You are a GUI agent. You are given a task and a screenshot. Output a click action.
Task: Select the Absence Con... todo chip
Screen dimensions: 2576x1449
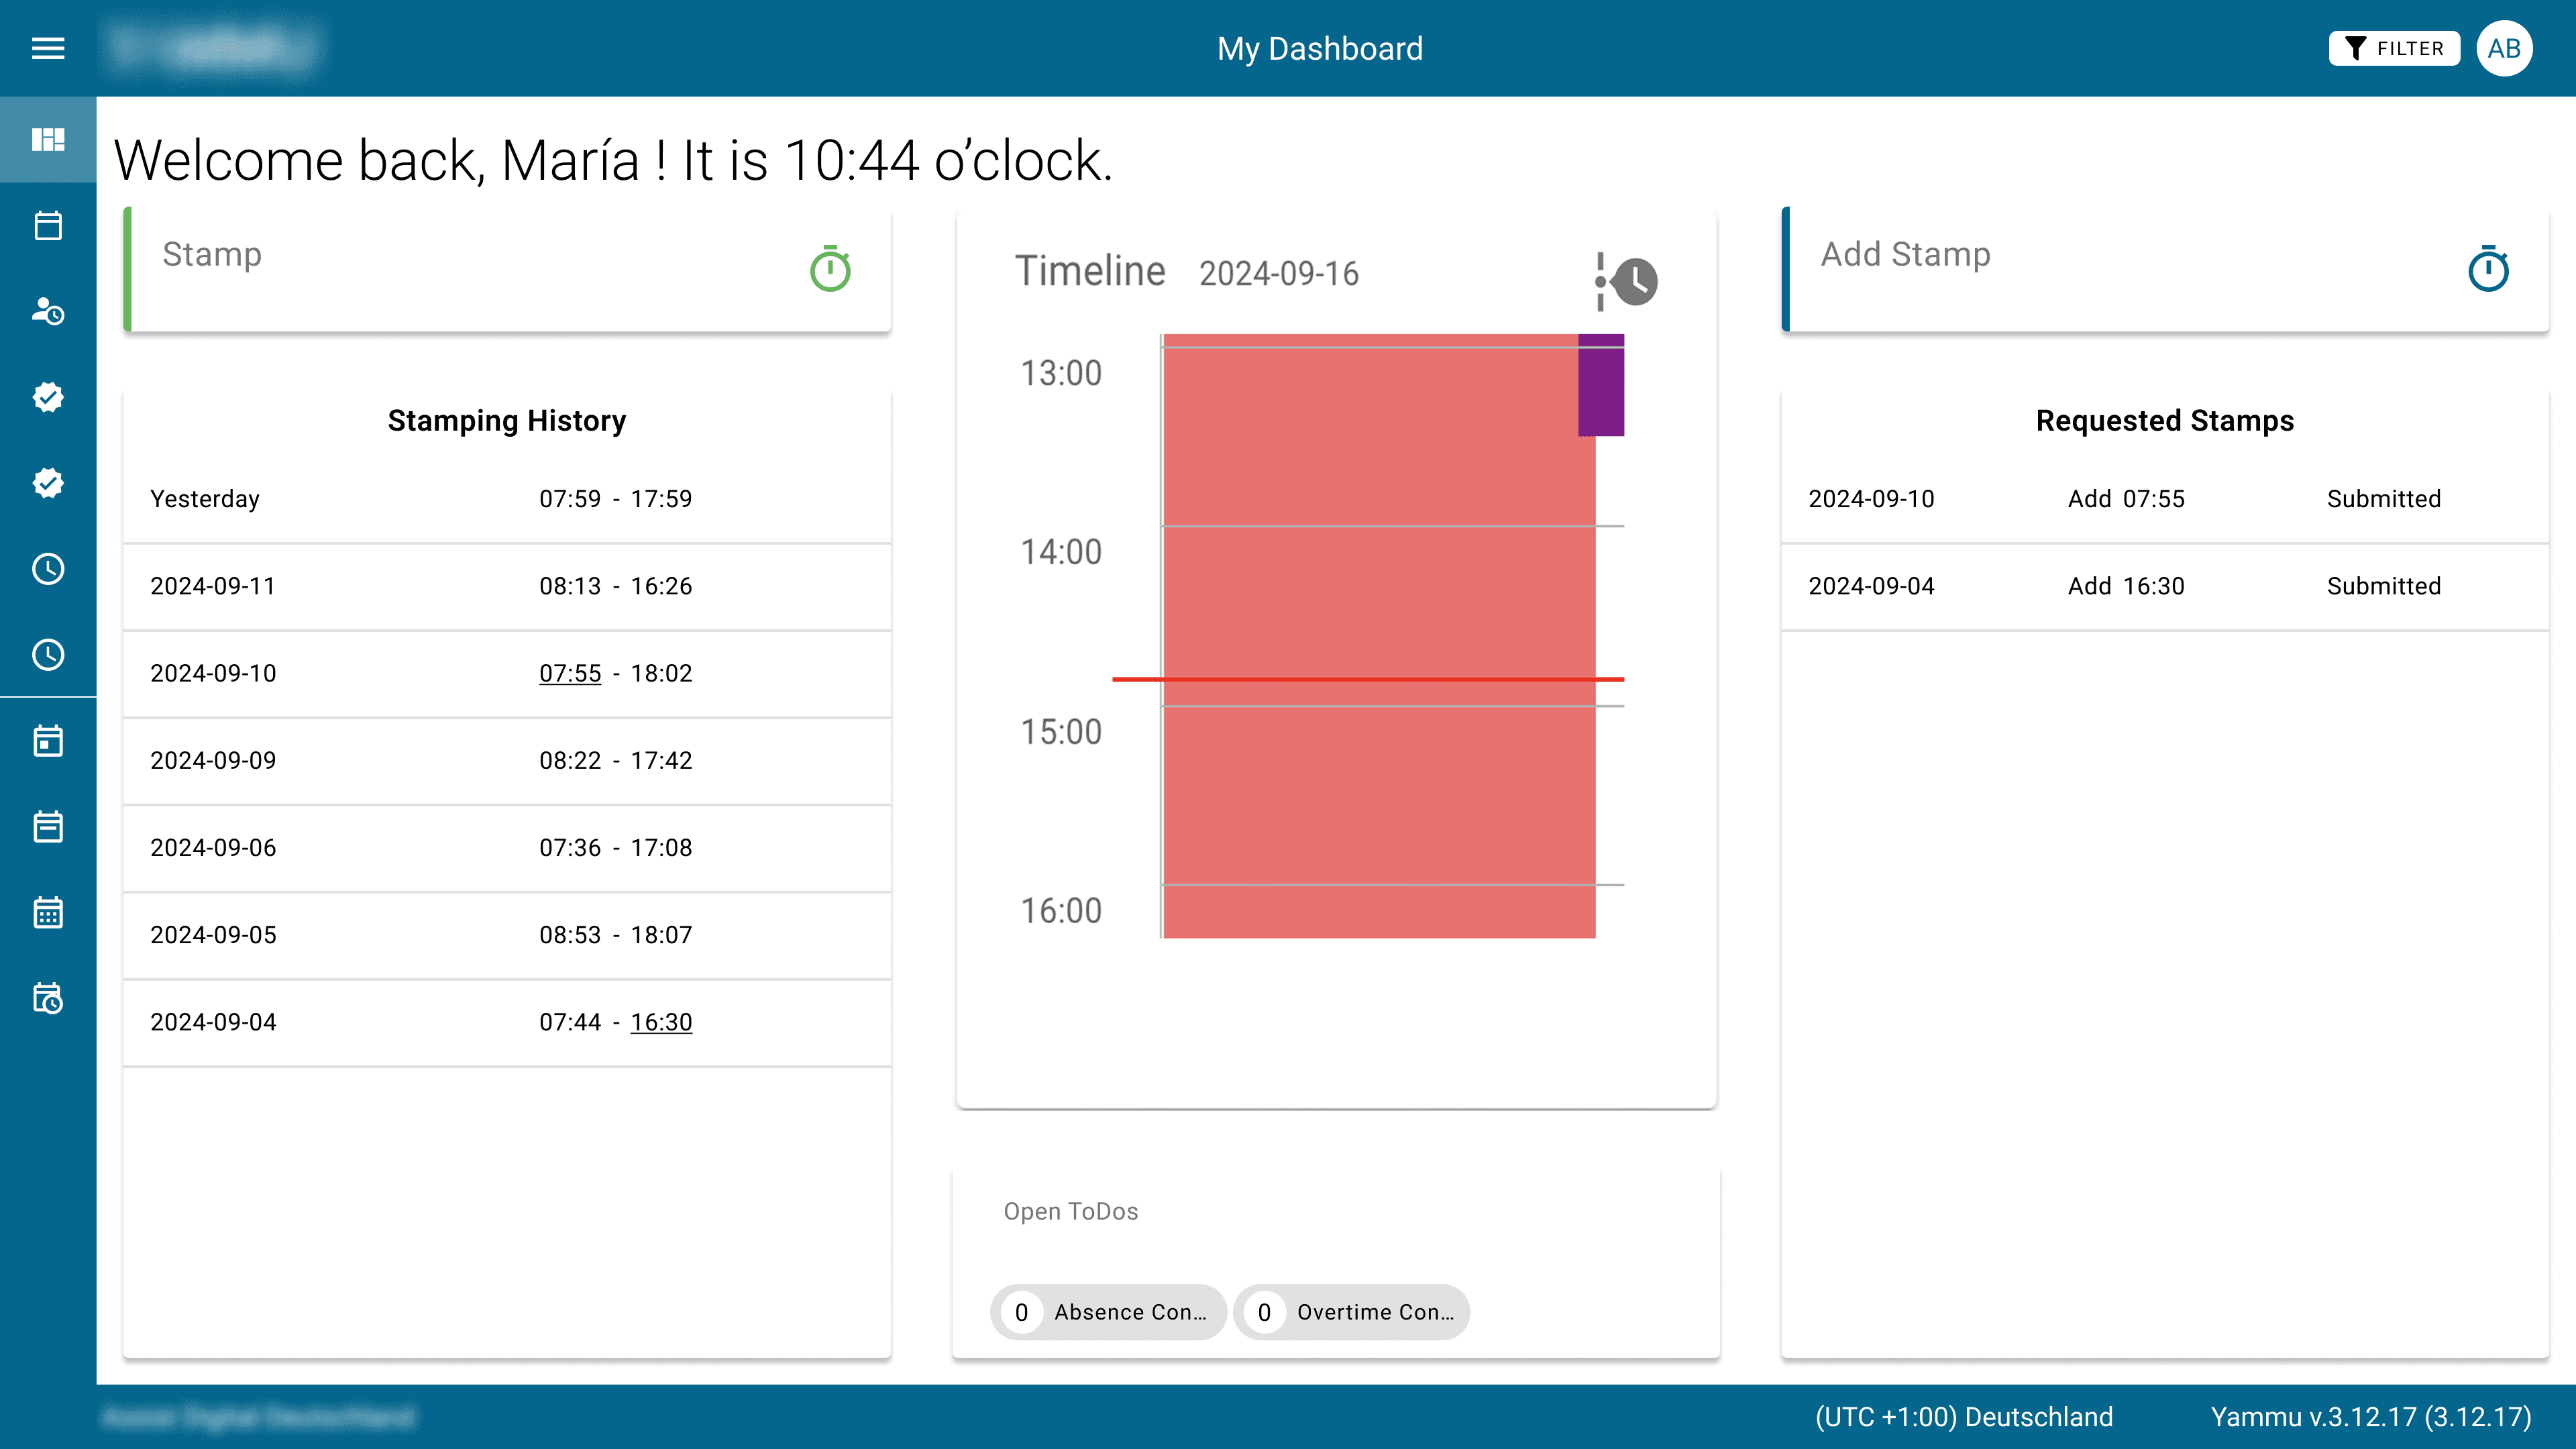tap(1108, 1312)
